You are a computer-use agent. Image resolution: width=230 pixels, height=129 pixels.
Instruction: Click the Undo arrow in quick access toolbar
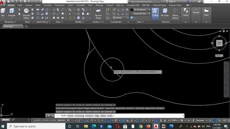pos(29,1)
